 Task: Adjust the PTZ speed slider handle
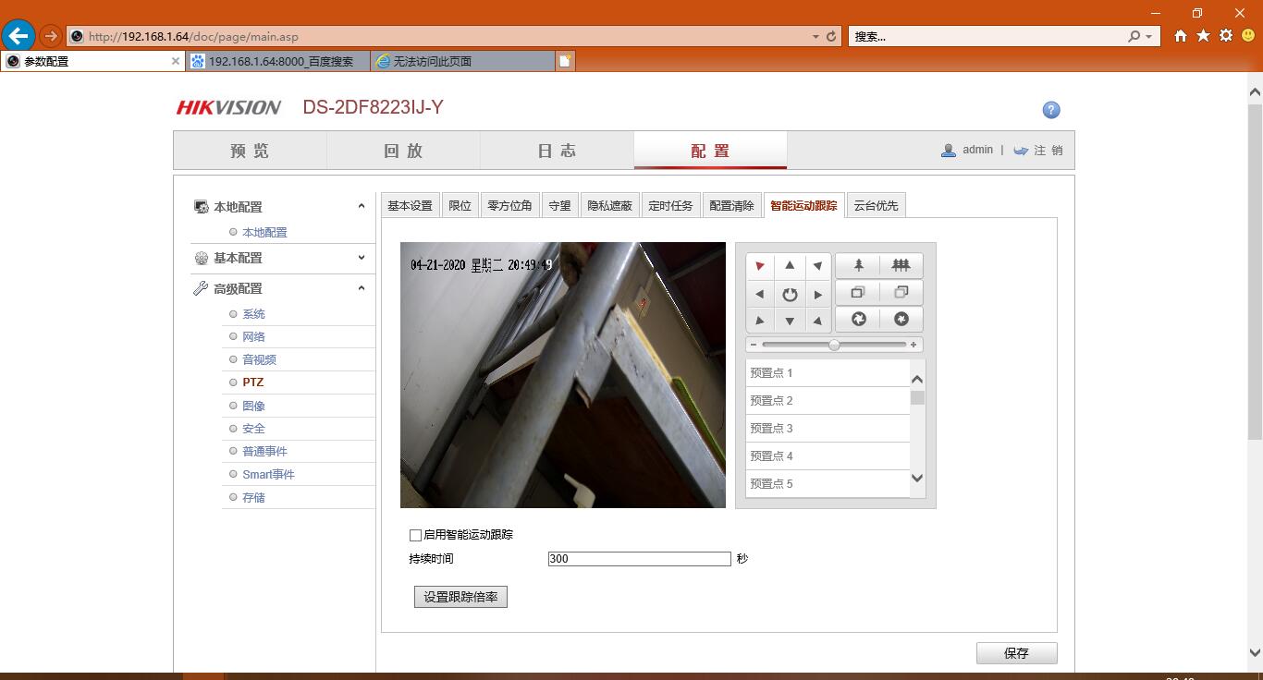(x=834, y=345)
